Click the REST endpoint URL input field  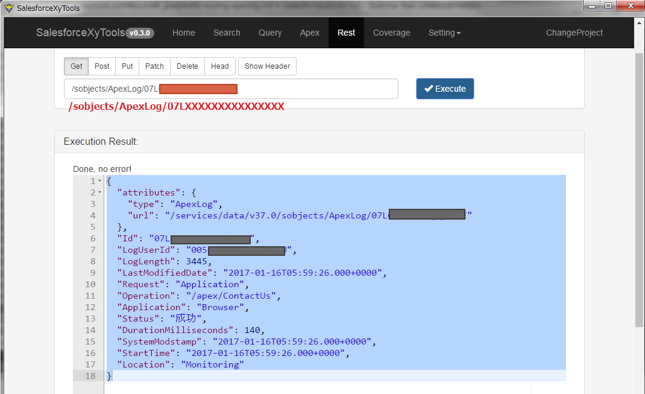(x=231, y=89)
